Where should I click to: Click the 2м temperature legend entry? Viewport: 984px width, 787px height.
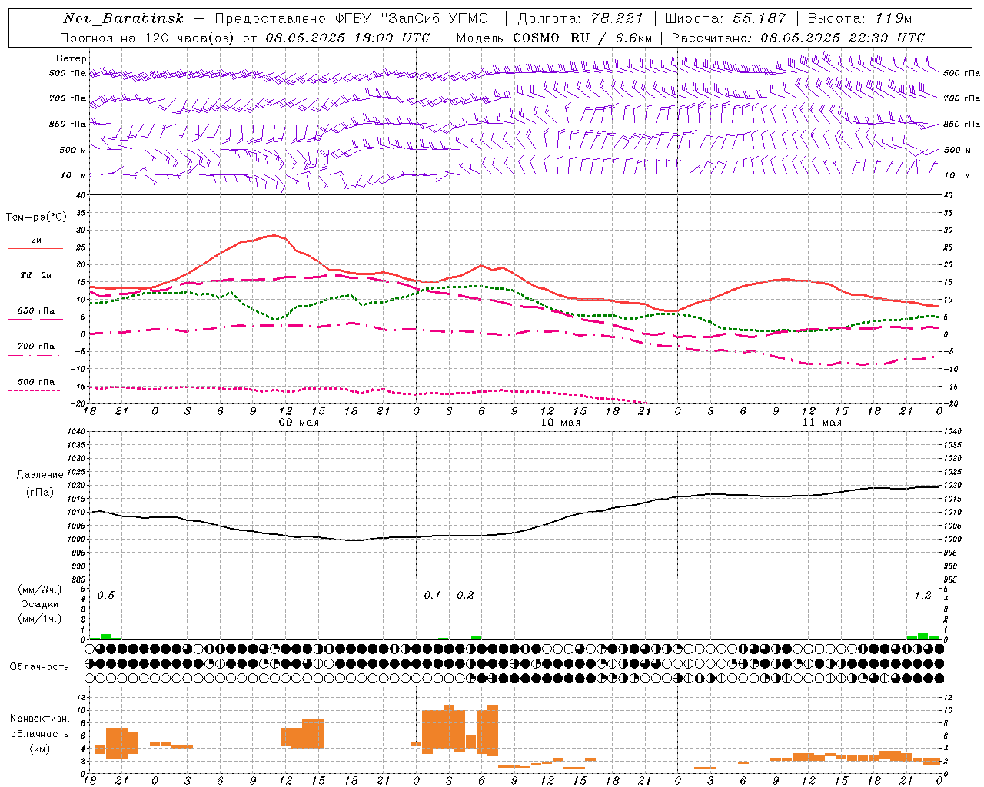click(36, 241)
